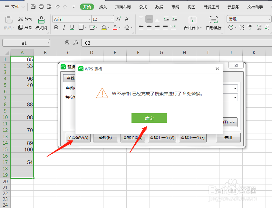Viewport: 272px width, 208px height.
Task: Click the fill color bucket
Action: coord(104,27)
